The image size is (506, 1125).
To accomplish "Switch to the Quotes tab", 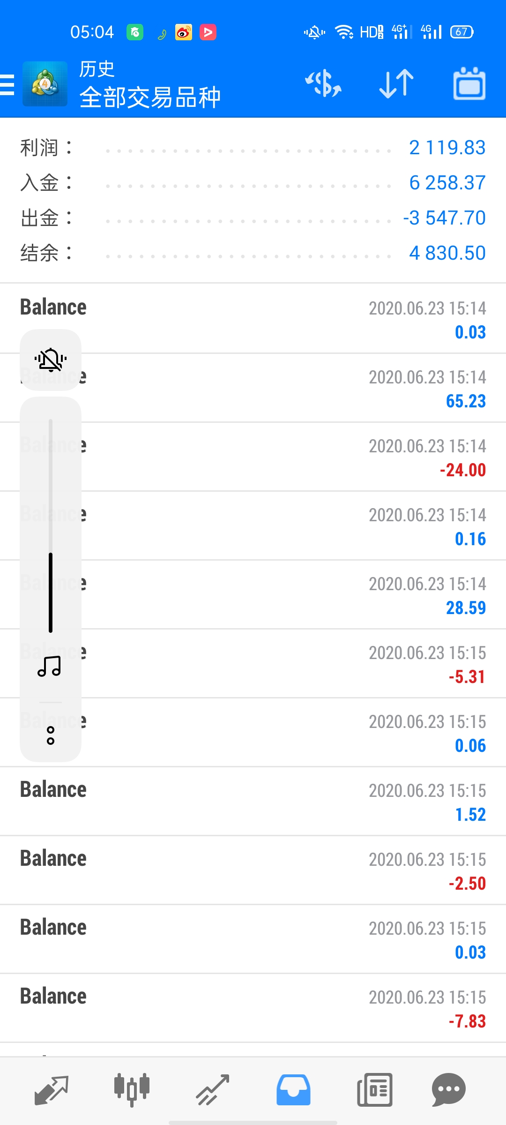I will coord(52,1090).
